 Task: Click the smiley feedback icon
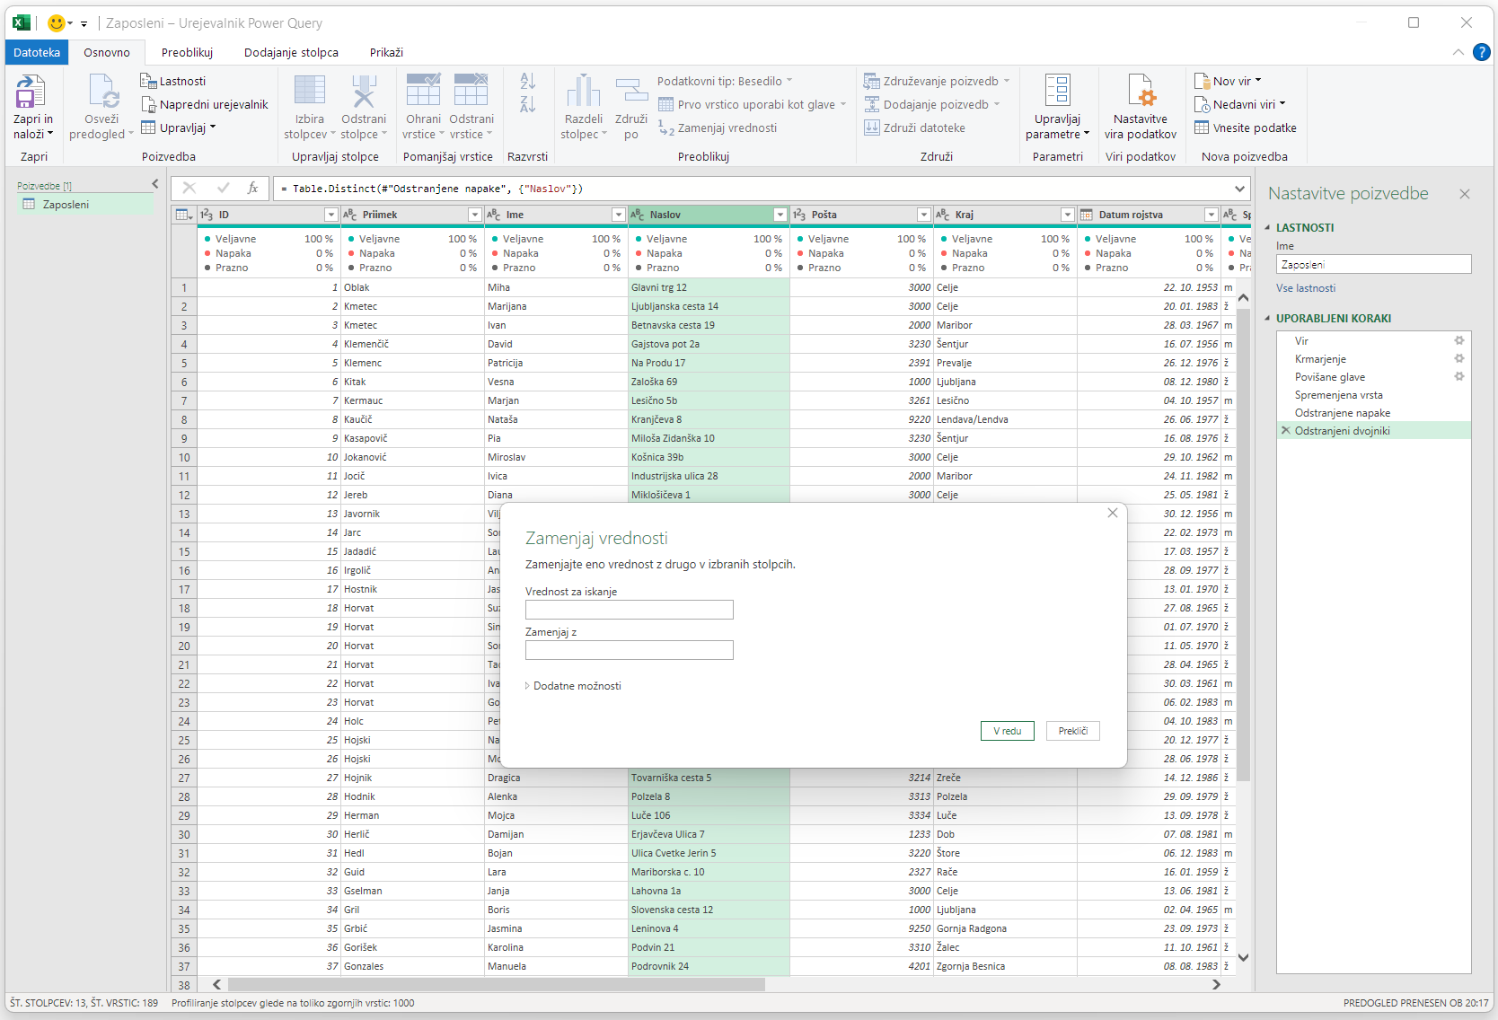point(56,22)
